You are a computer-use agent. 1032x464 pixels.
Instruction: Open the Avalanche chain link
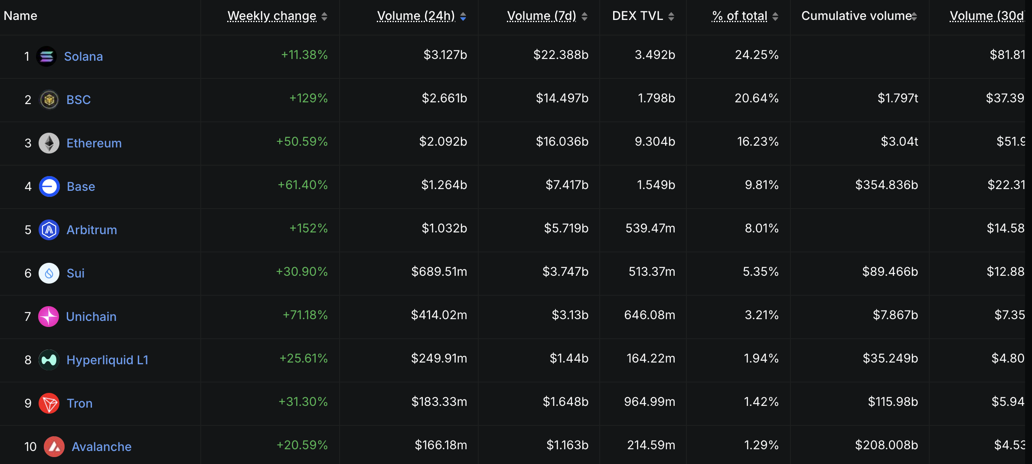pos(101,447)
